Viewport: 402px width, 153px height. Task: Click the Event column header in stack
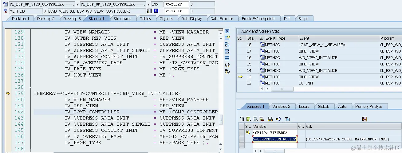coord(339,38)
